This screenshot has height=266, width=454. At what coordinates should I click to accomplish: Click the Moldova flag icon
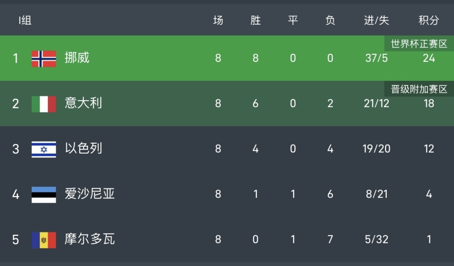coord(44,240)
